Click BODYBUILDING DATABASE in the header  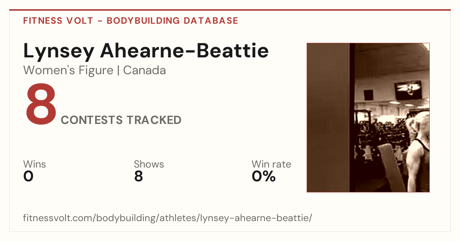(172, 21)
